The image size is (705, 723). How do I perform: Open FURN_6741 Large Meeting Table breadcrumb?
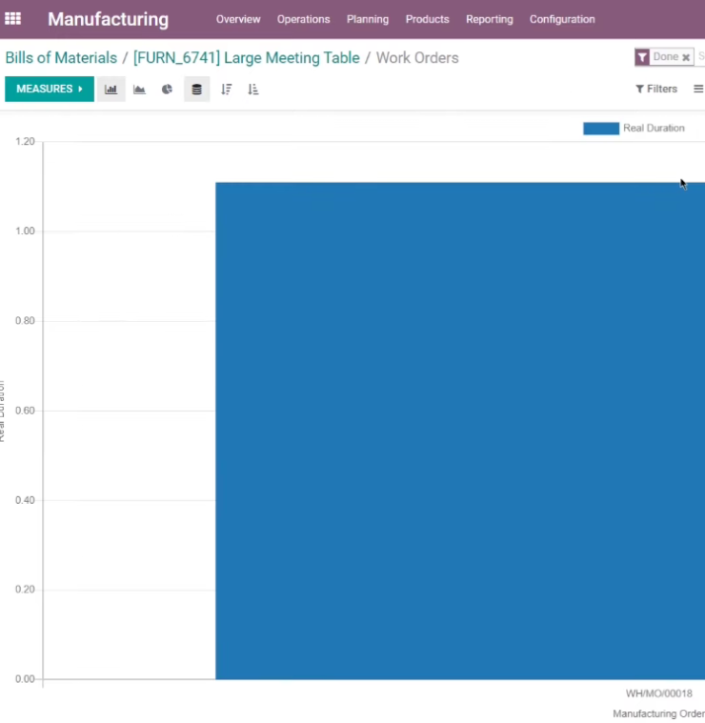(247, 58)
